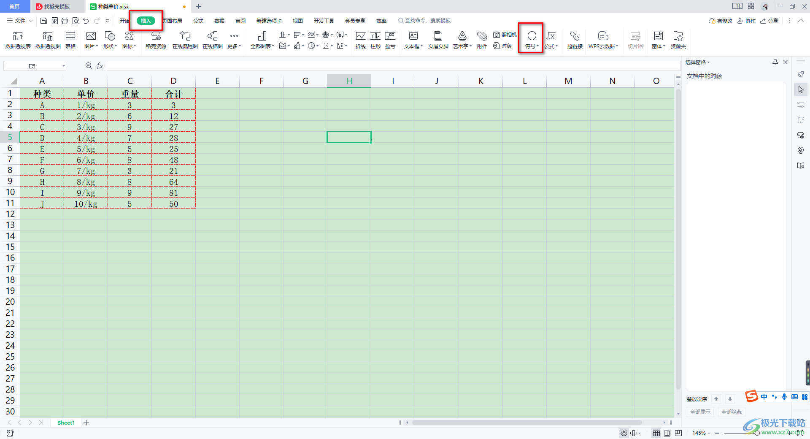
Task: Open the 文件 File menu
Action: coord(19,21)
